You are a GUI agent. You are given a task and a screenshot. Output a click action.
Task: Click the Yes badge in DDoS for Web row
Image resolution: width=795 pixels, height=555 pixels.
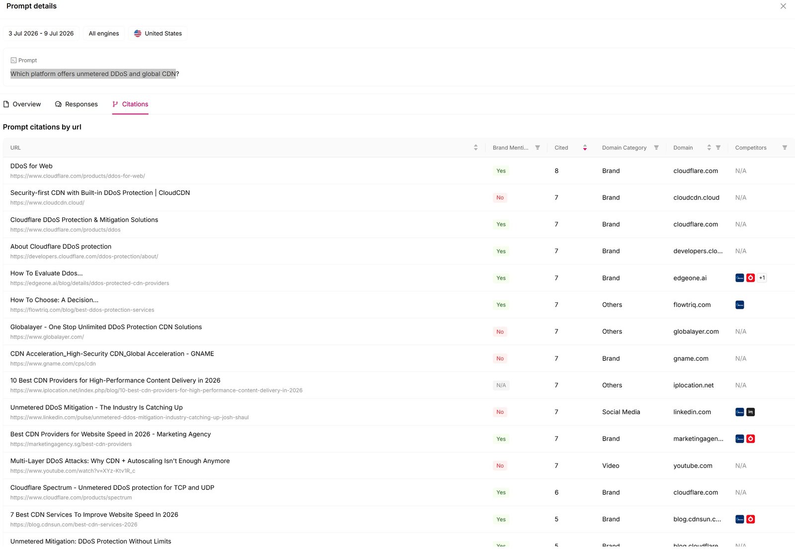[x=501, y=171]
